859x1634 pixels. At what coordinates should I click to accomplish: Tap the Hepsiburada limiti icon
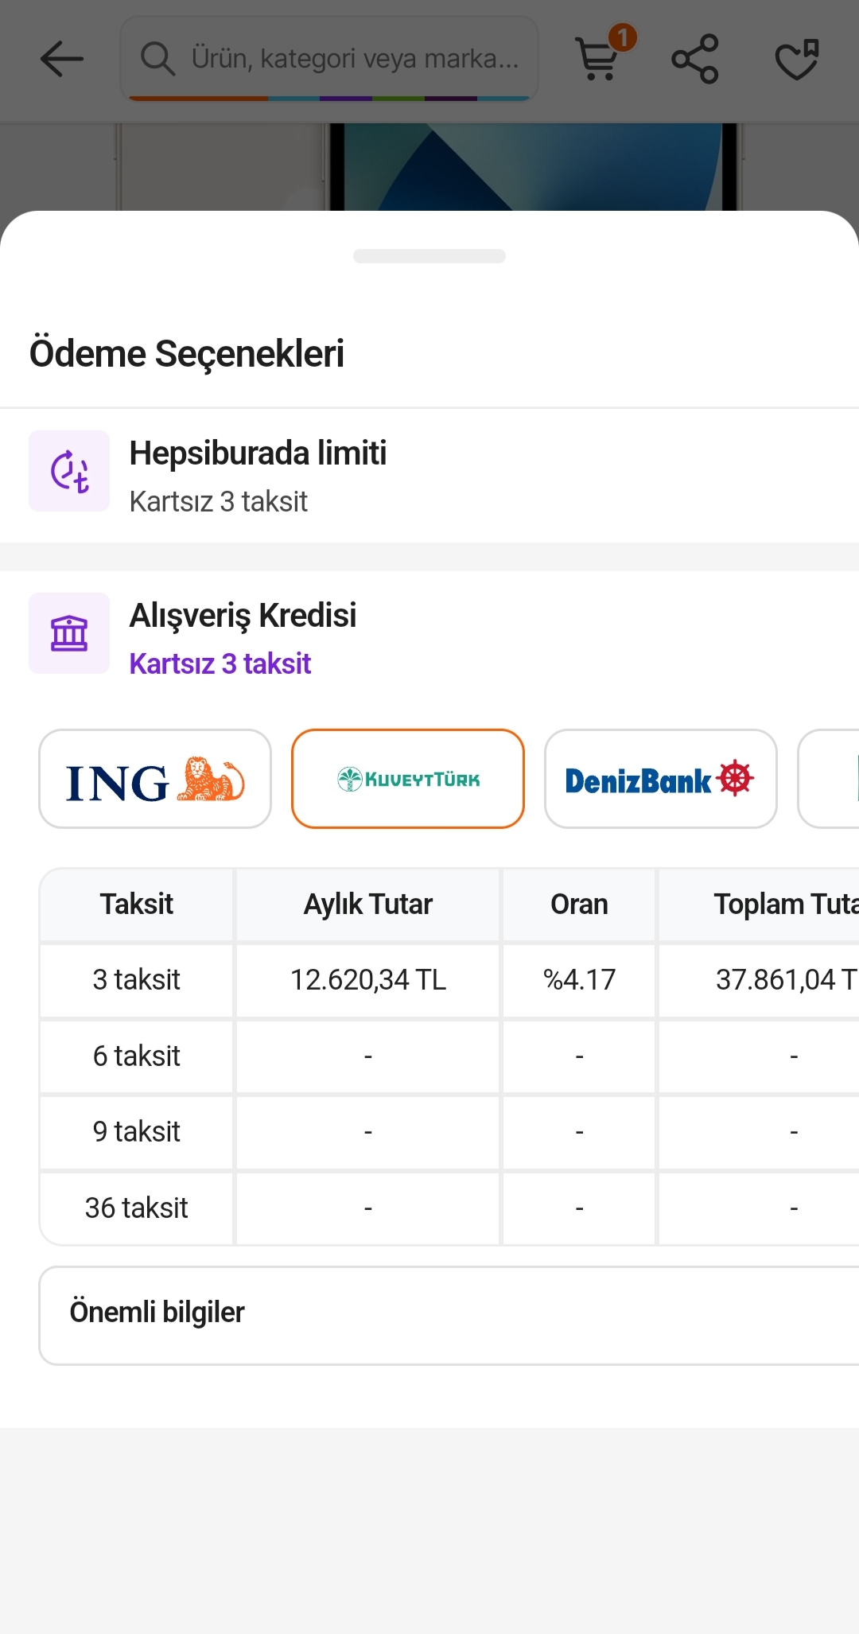click(x=69, y=471)
